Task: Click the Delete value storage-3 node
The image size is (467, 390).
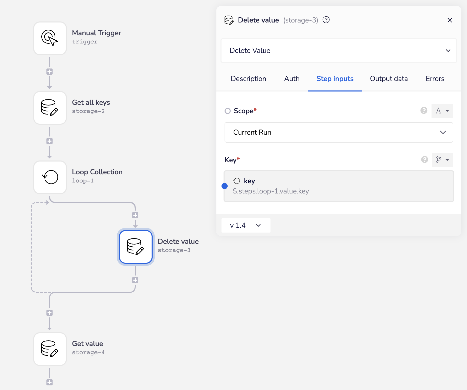Action: tap(136, 247)
